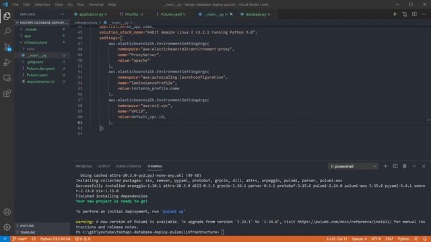Change encoding via UTF-8 status item

(x=376, y=239)
